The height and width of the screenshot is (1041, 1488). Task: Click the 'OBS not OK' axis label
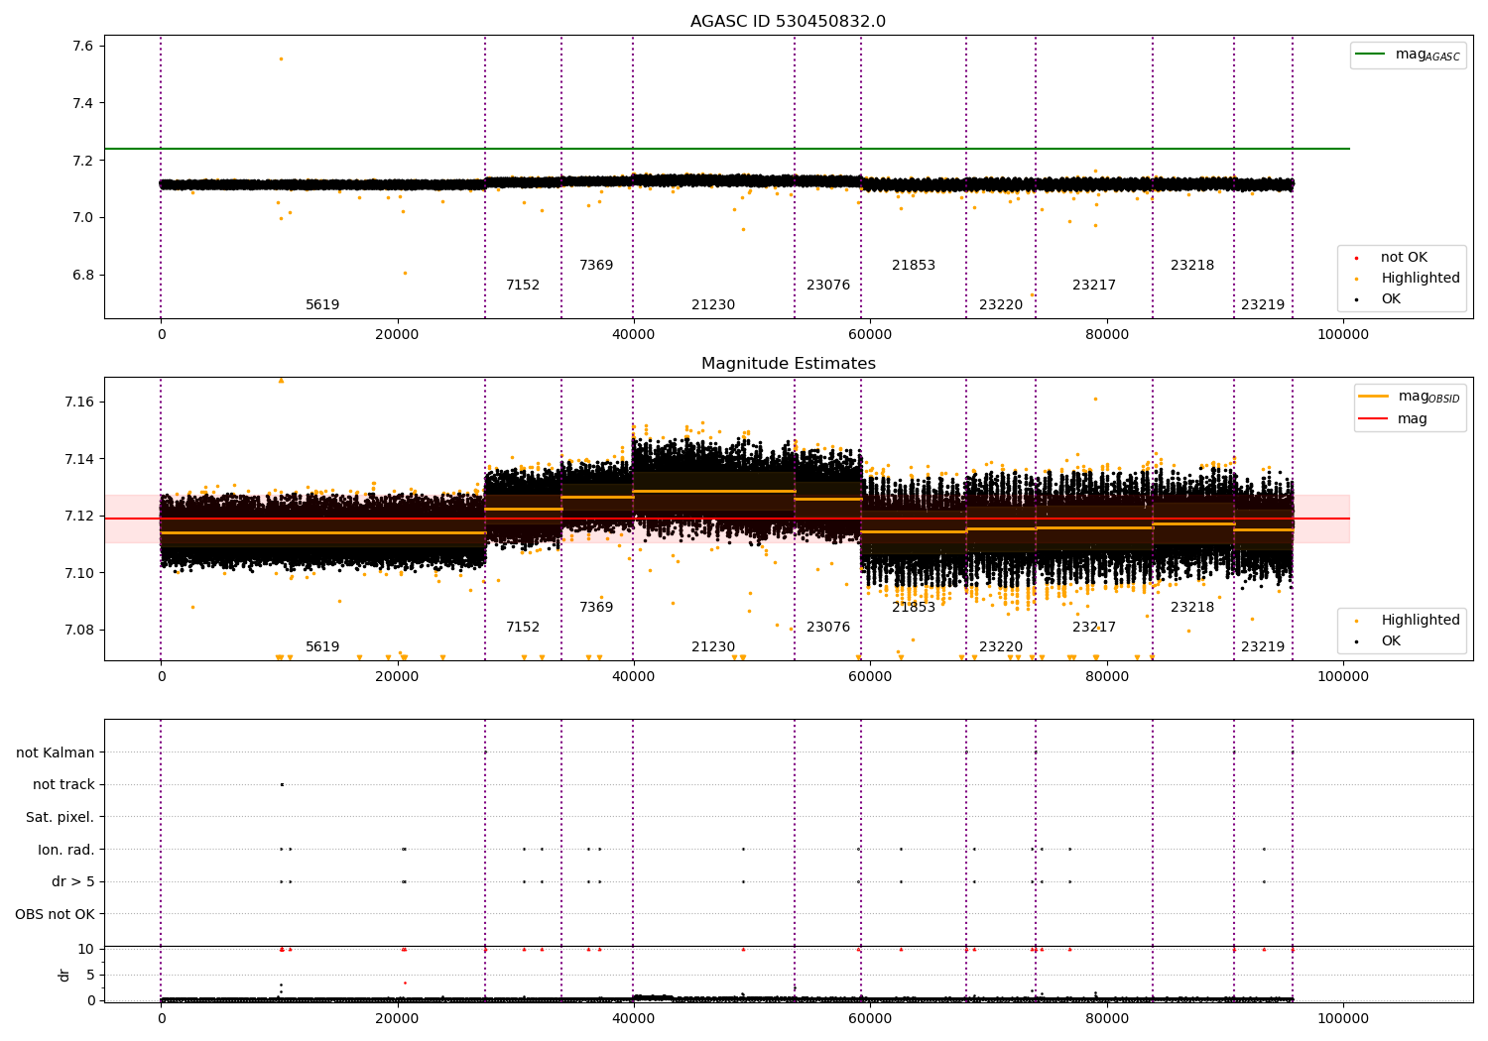point(56,914)
